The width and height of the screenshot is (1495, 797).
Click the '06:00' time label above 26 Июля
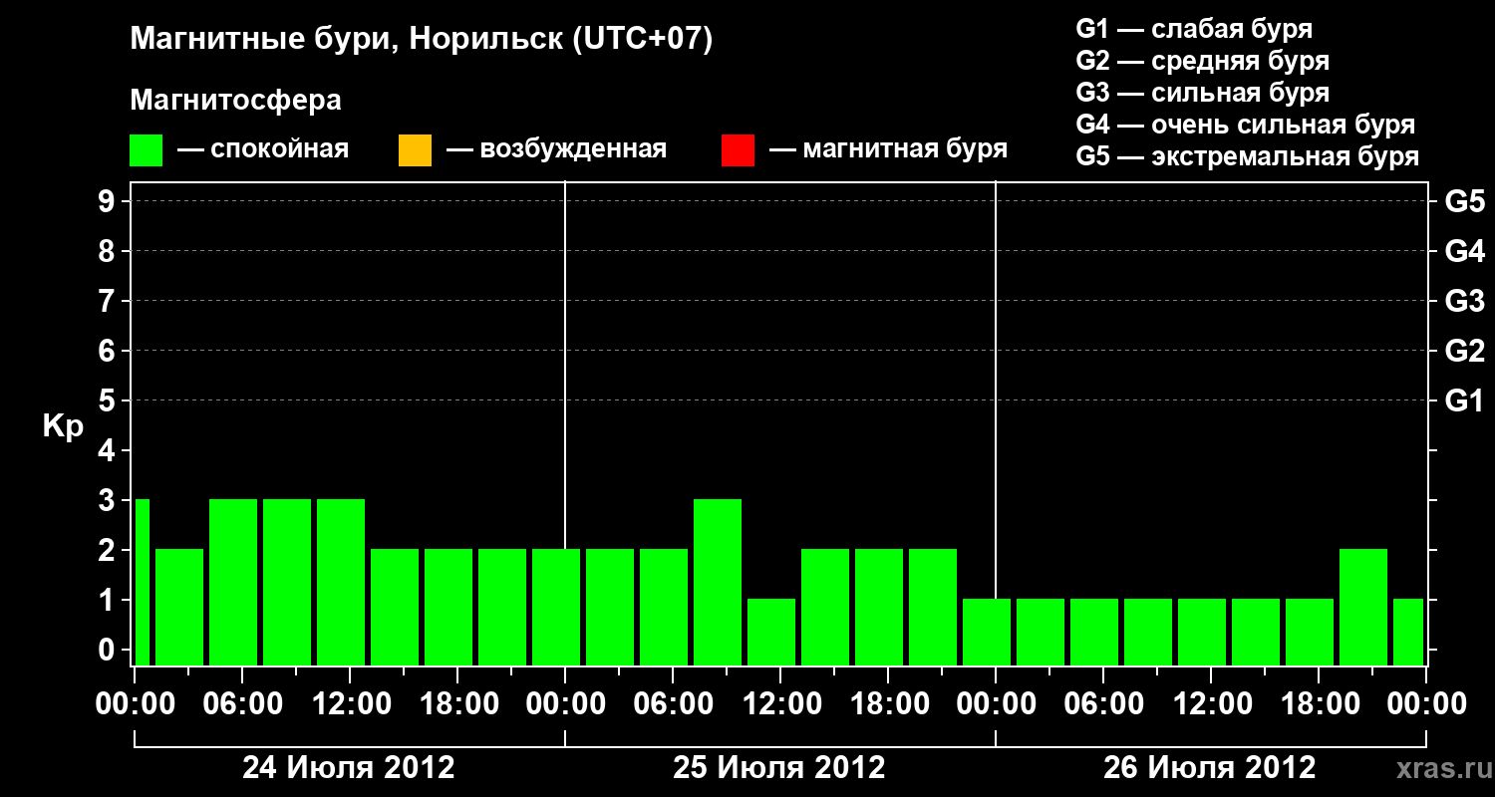pos(1103,704)
